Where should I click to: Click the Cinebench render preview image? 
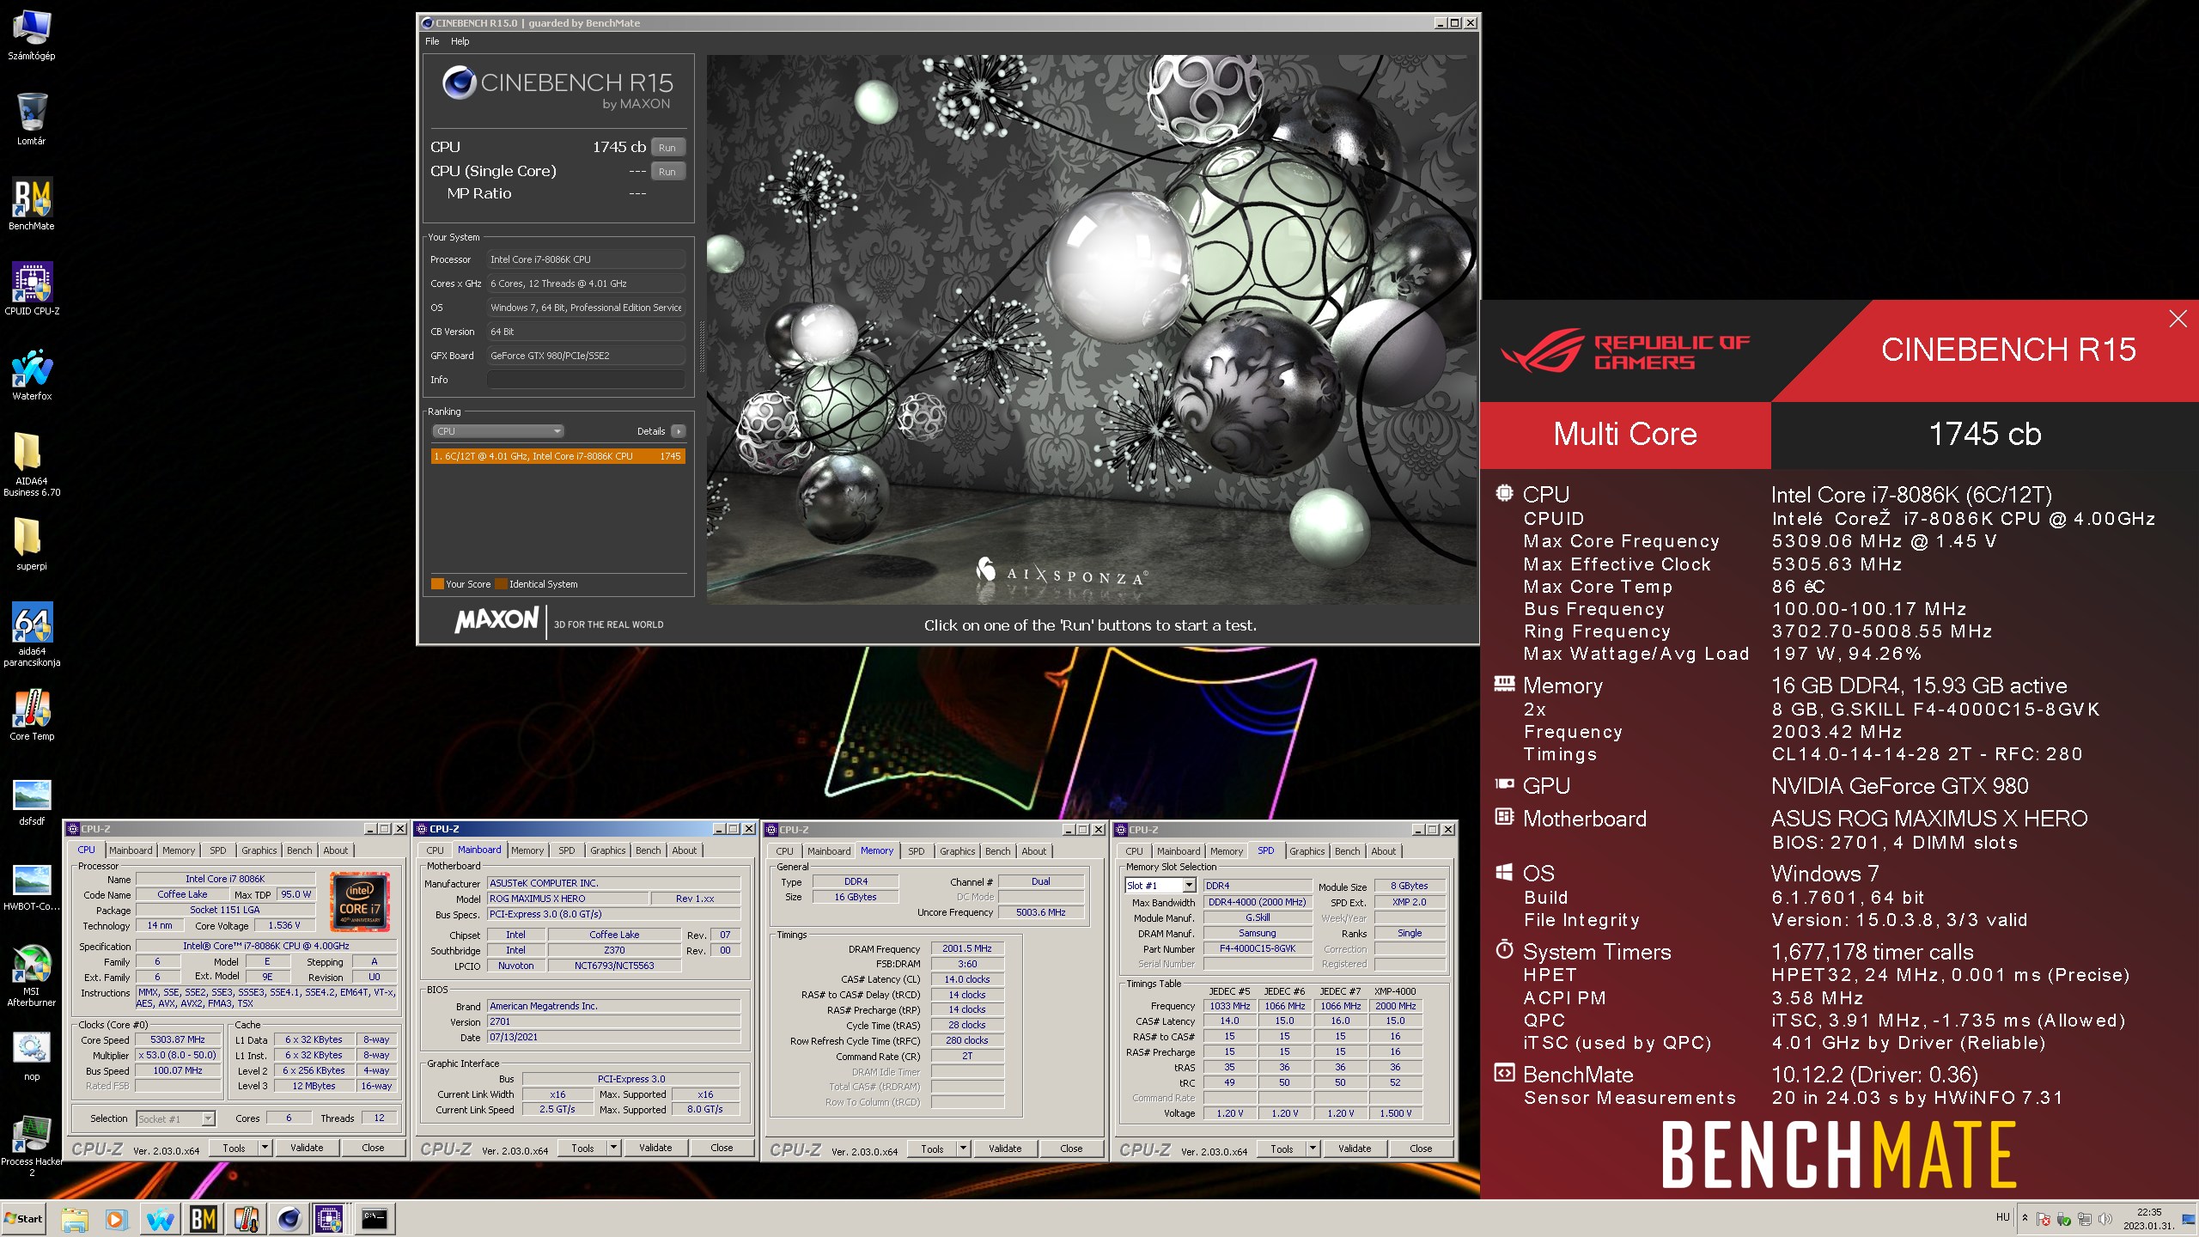coord(1092,329)
